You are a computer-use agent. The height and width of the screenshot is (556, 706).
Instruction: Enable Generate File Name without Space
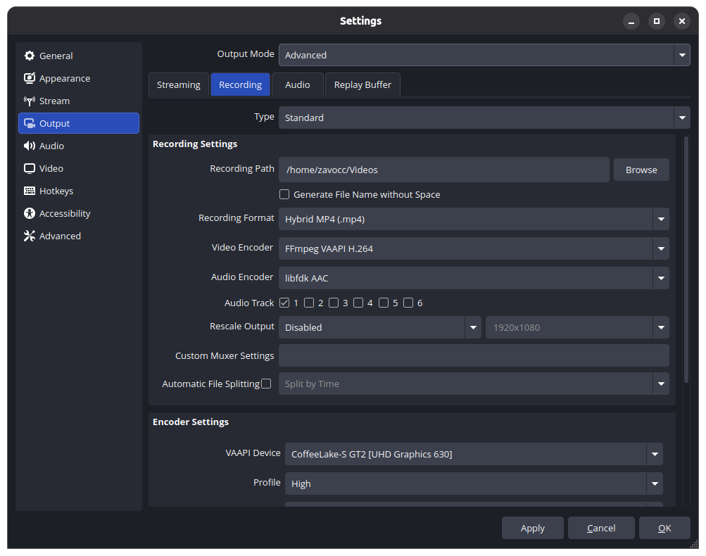(x=284, y=194)
